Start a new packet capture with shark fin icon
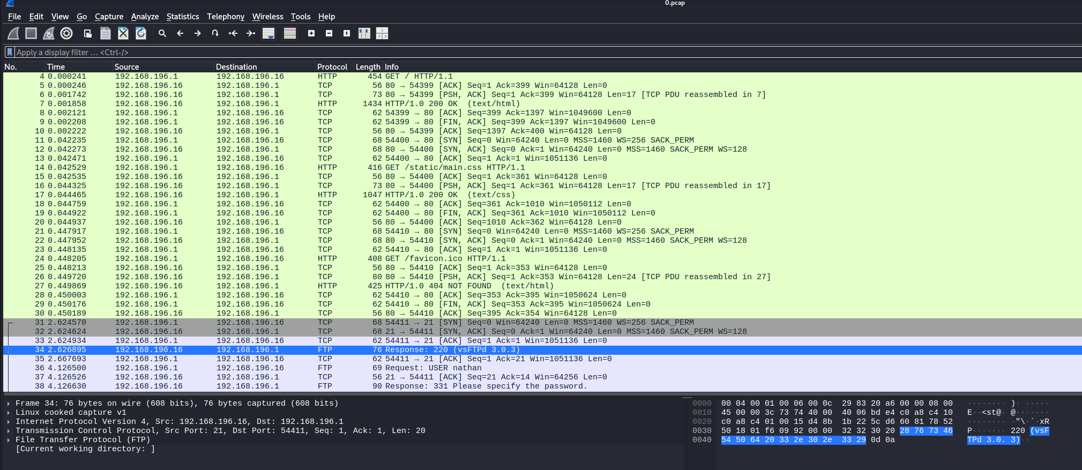This screenshot has height=470, width=1082. (13, 33)
